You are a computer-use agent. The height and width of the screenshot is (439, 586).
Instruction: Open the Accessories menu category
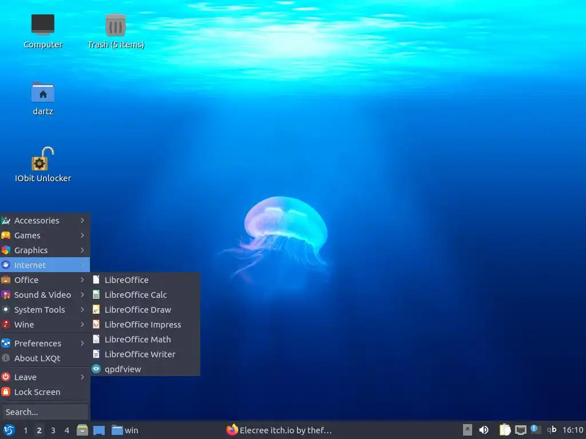tap(45, 221)
